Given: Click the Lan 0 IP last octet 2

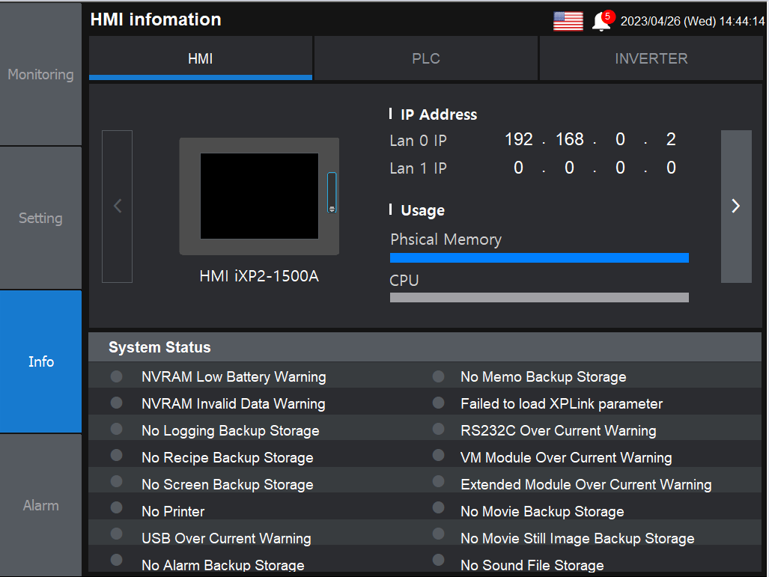Looking at the screenshot, I should (671, 139).
